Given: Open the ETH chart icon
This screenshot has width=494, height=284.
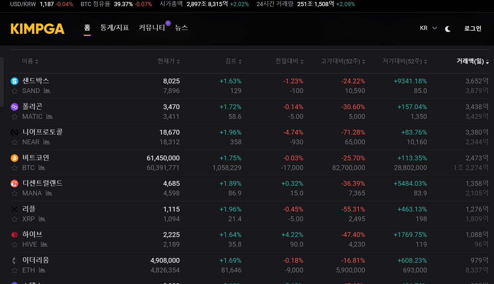Looking at the screenshot, I should pos(42,270).
